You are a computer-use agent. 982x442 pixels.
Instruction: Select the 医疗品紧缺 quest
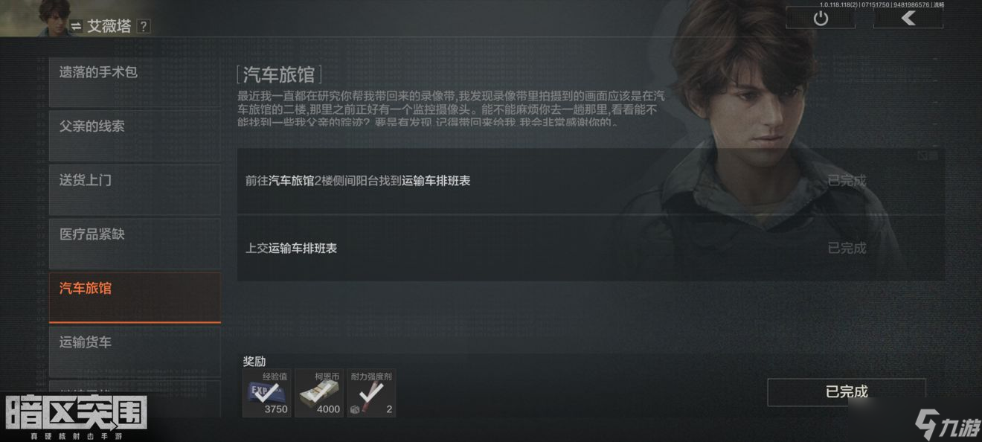pos(135,243)
